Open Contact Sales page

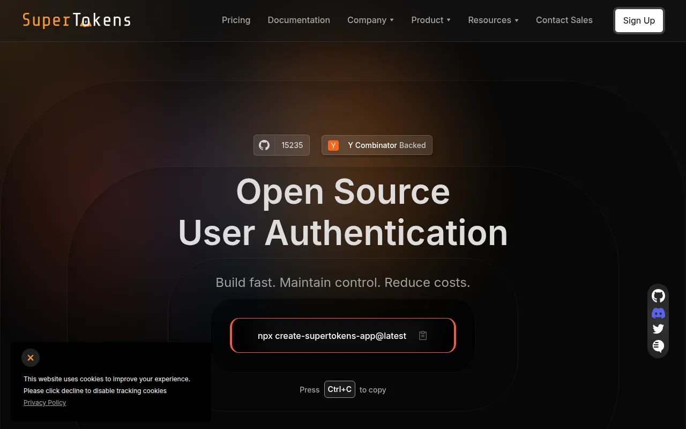coord(564,20)
